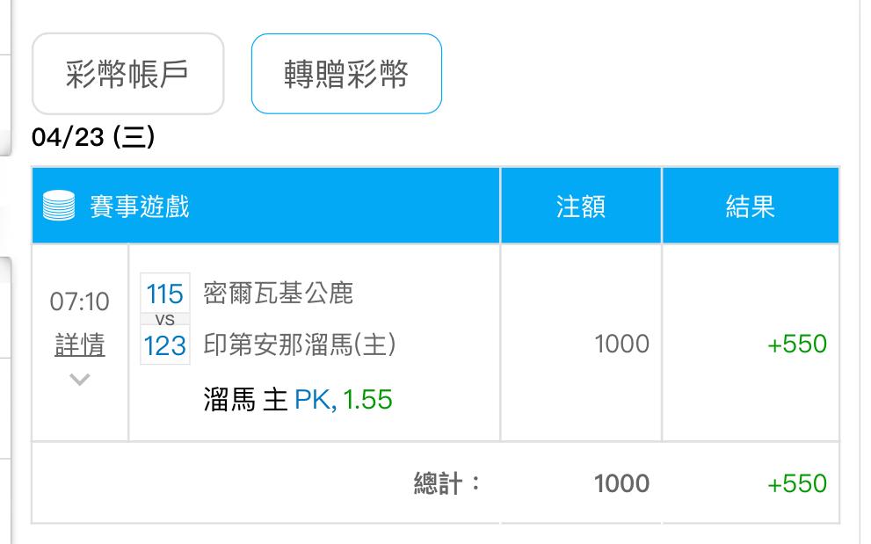Click the 總計 total label
This screenshot has width=871, height=544.
(447, 483)
